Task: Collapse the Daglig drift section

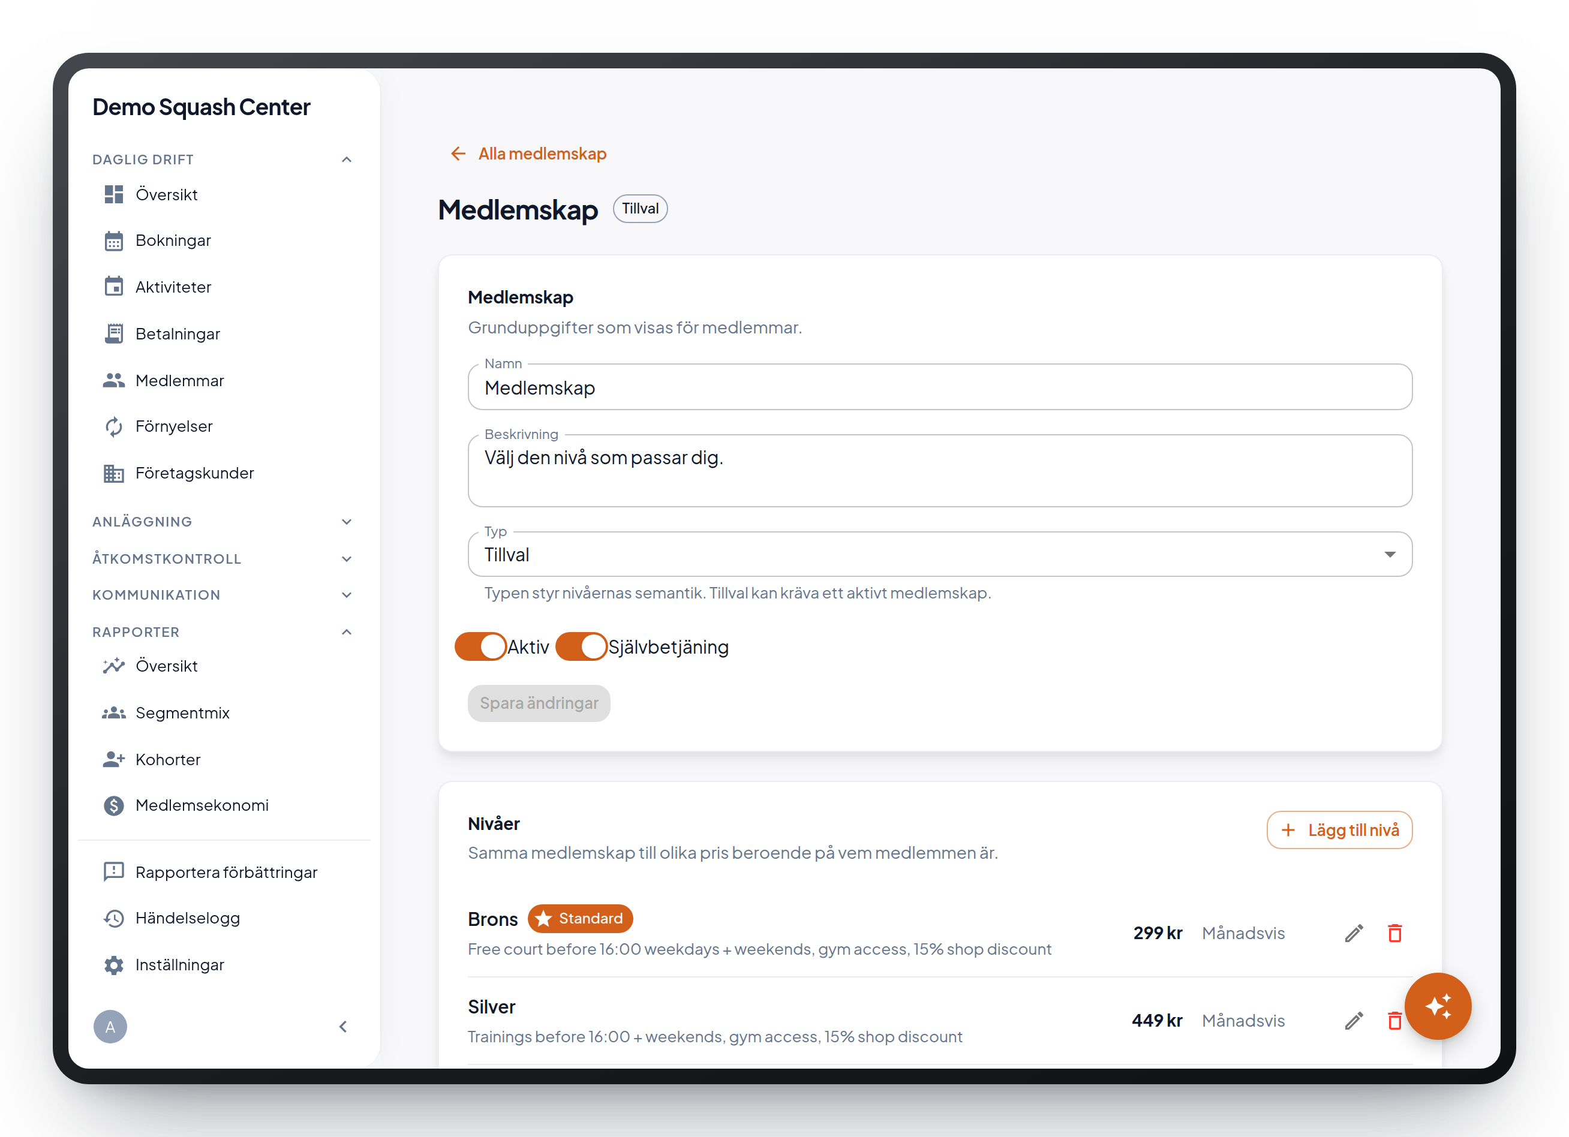Action: [x=222, y=160]
